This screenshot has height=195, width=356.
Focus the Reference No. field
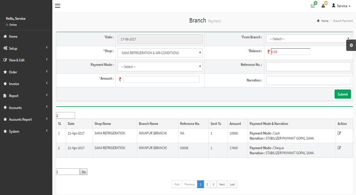point(308,67)
